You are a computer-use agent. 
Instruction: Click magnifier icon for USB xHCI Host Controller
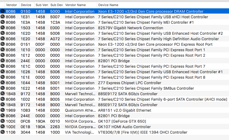click(3, 17)
